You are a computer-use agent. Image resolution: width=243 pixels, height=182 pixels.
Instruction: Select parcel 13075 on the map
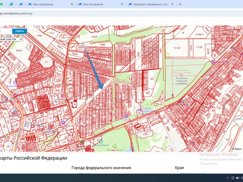coord(94,37)
